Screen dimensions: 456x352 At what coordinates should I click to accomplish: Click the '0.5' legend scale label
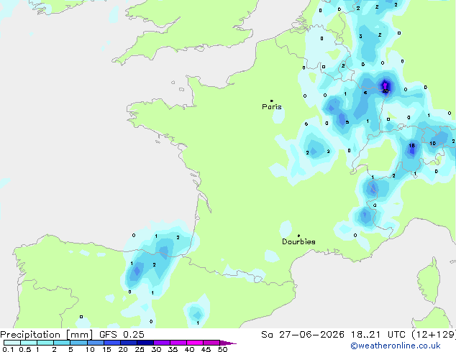(x=25, y=349)
